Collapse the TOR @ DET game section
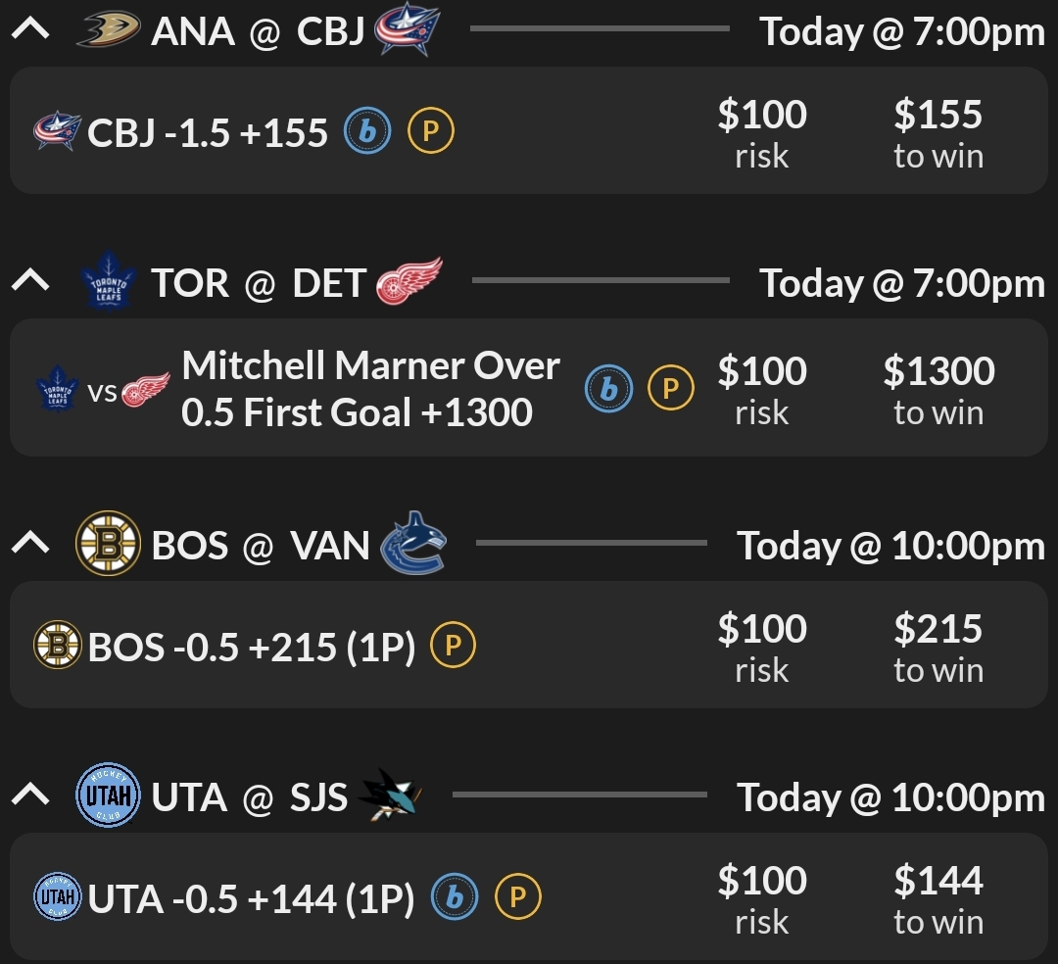This screenshot has height=964, width=1058. click(x=30, y=282)
